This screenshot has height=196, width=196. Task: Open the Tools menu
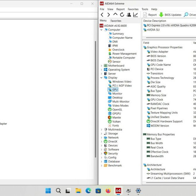[x=145, y=9]
